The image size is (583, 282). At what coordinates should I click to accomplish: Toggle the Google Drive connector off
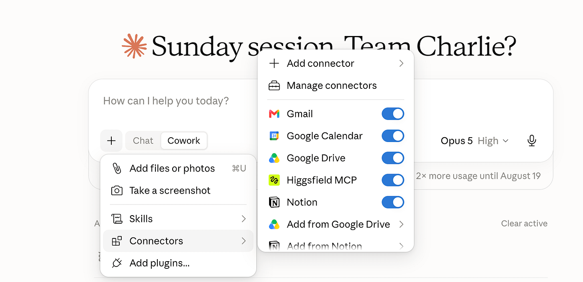click(393, 158)
